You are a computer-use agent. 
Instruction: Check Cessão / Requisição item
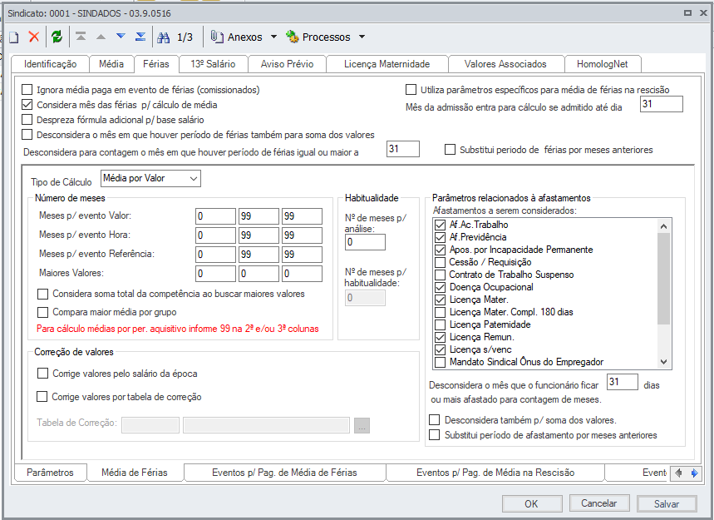[x=440, y=262]
